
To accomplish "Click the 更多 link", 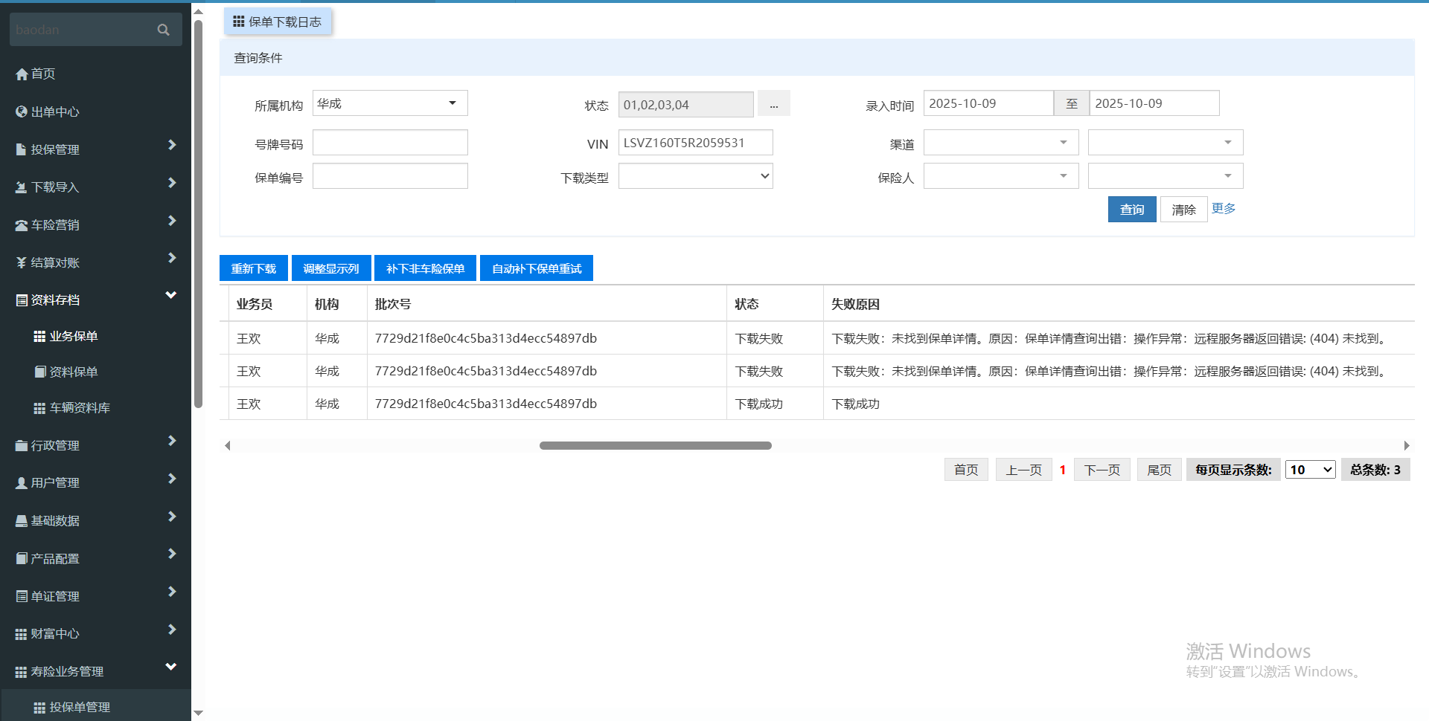I will 1223,209.
